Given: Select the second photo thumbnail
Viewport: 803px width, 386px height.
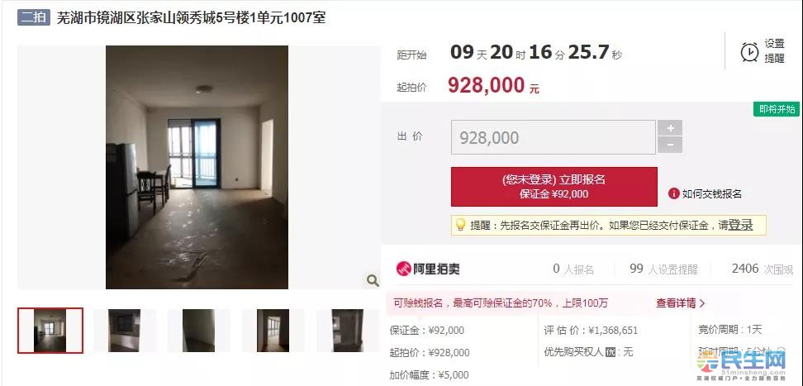Looking at the screenshot, I should tap(125, 331).
